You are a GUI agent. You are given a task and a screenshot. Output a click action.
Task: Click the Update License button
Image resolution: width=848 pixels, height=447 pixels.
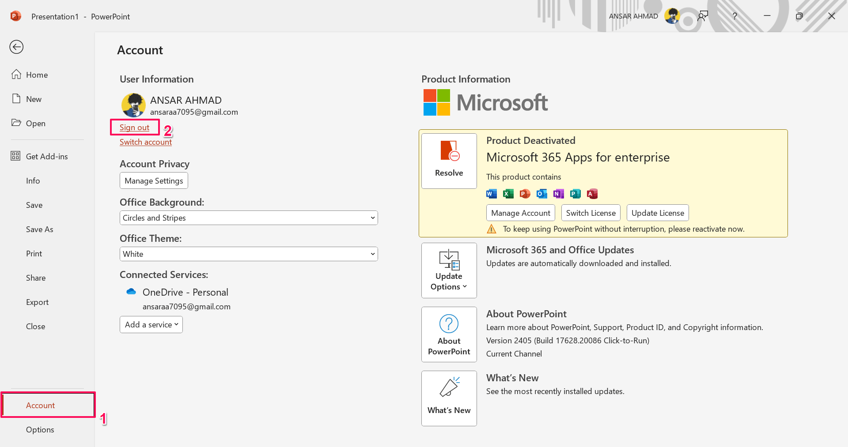pos(658,213)
